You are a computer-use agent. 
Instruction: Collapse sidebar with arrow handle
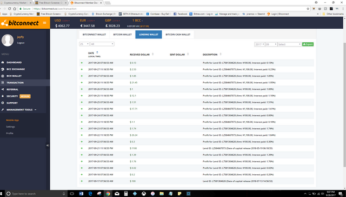tap(48, 146)
